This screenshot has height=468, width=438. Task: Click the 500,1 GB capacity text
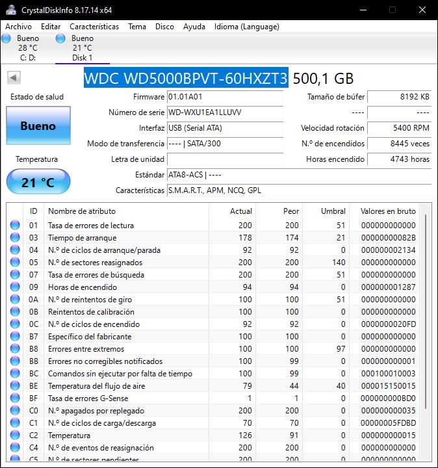pos(323,79)
